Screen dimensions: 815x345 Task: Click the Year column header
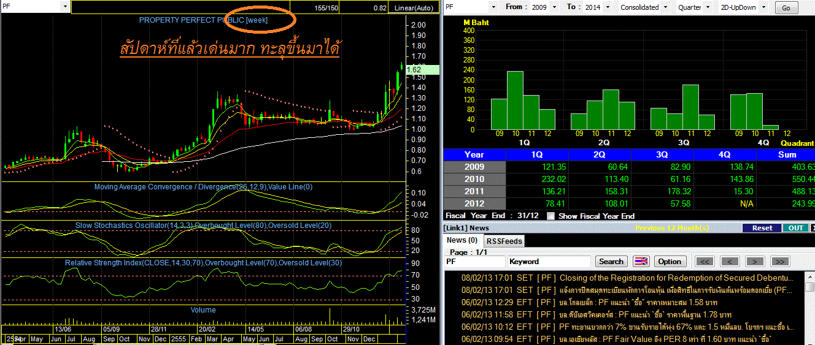(474, 154)
